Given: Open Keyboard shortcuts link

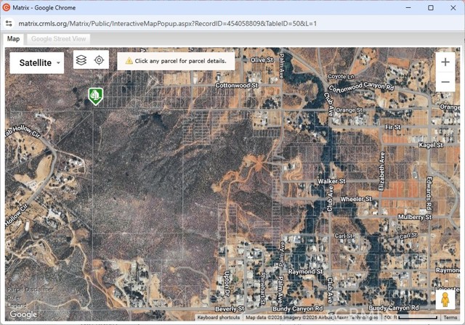Looking at the screenshot, I should tap(219, 317).
